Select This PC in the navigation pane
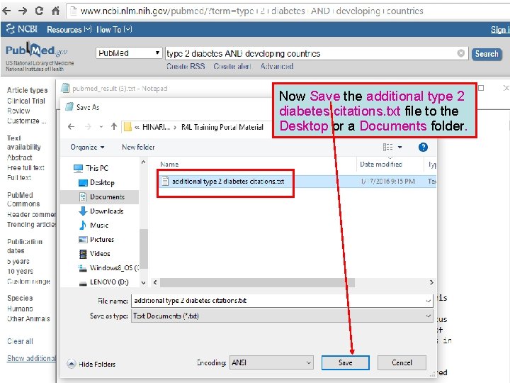 [x=91, y=168]
